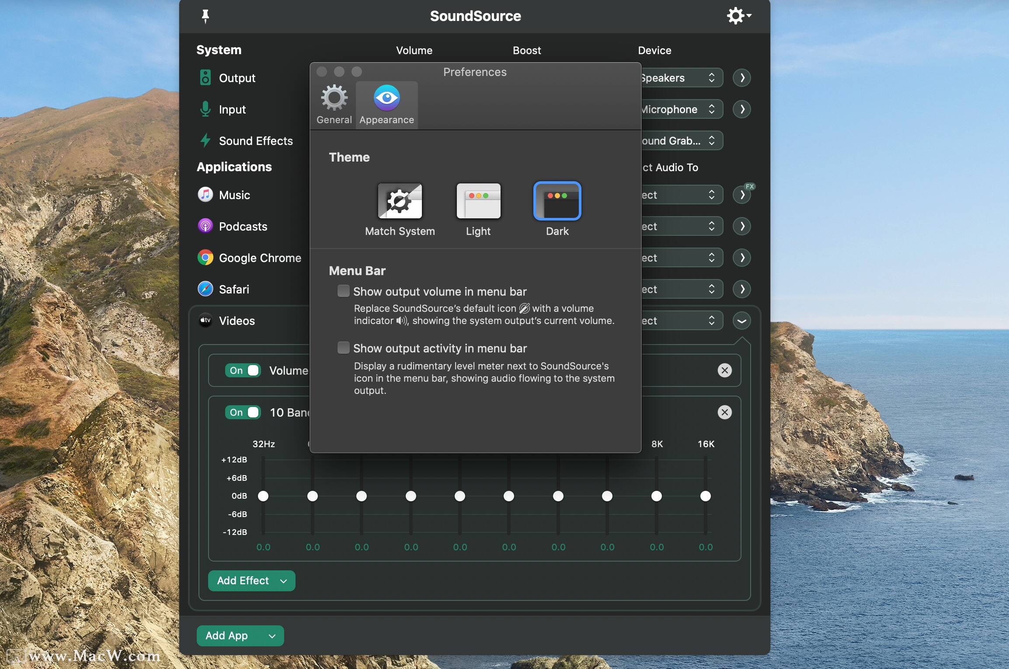This screenshot has width=1009, height=669.
Task: Enable Show output activity in menu bar
Action: click(x=343, y=348)
